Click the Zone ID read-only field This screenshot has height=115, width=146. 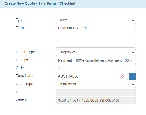pos(96,101)
